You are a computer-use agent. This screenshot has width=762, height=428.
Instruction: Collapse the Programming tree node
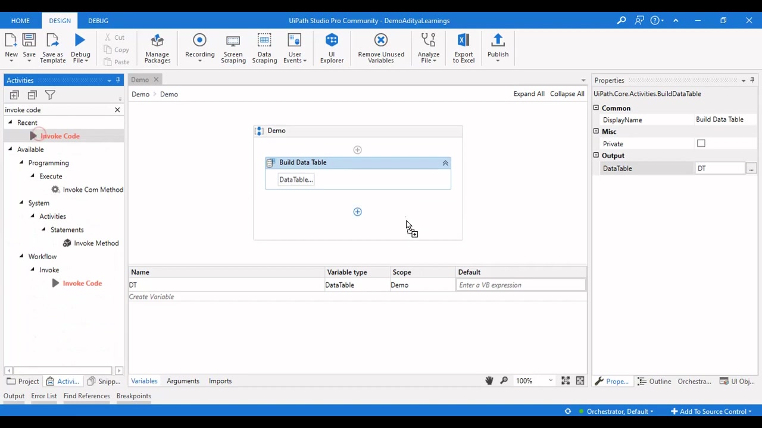(21, 162)
